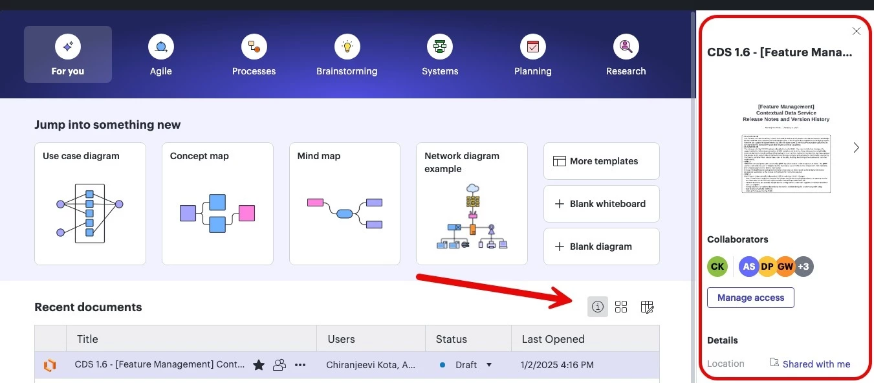Click the More templates button

coord(602,161)
